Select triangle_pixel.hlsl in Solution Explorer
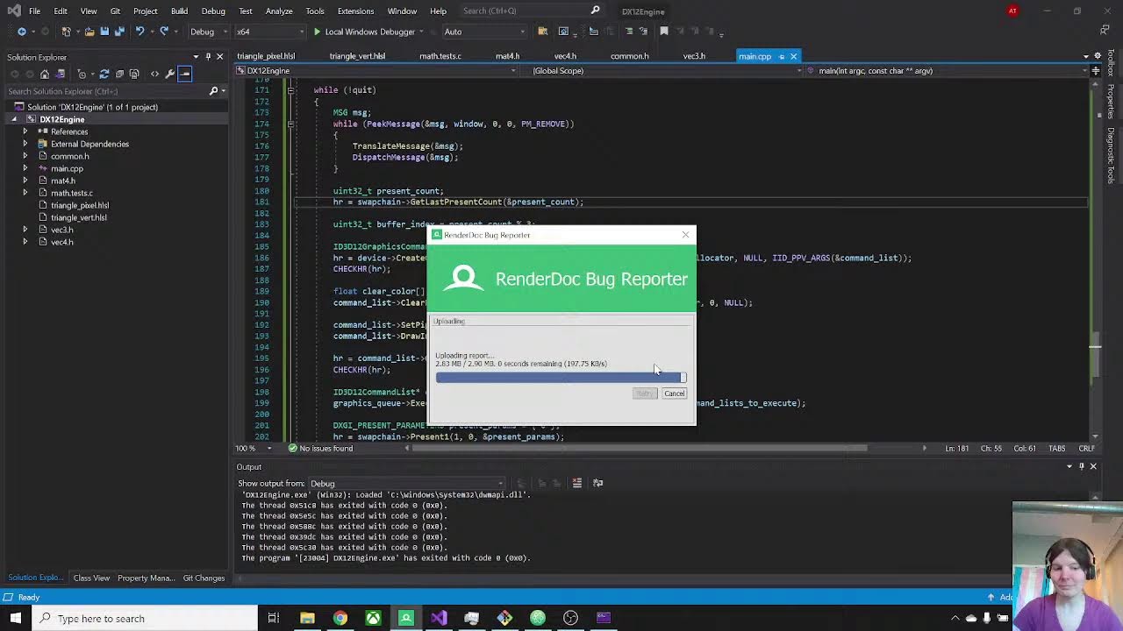 80,205
